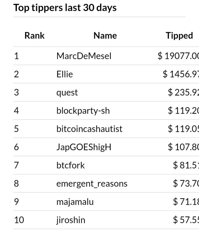Click Ellie's $ 1456.97 tipped value
The image size is (199, 230).
coord(181,74)
